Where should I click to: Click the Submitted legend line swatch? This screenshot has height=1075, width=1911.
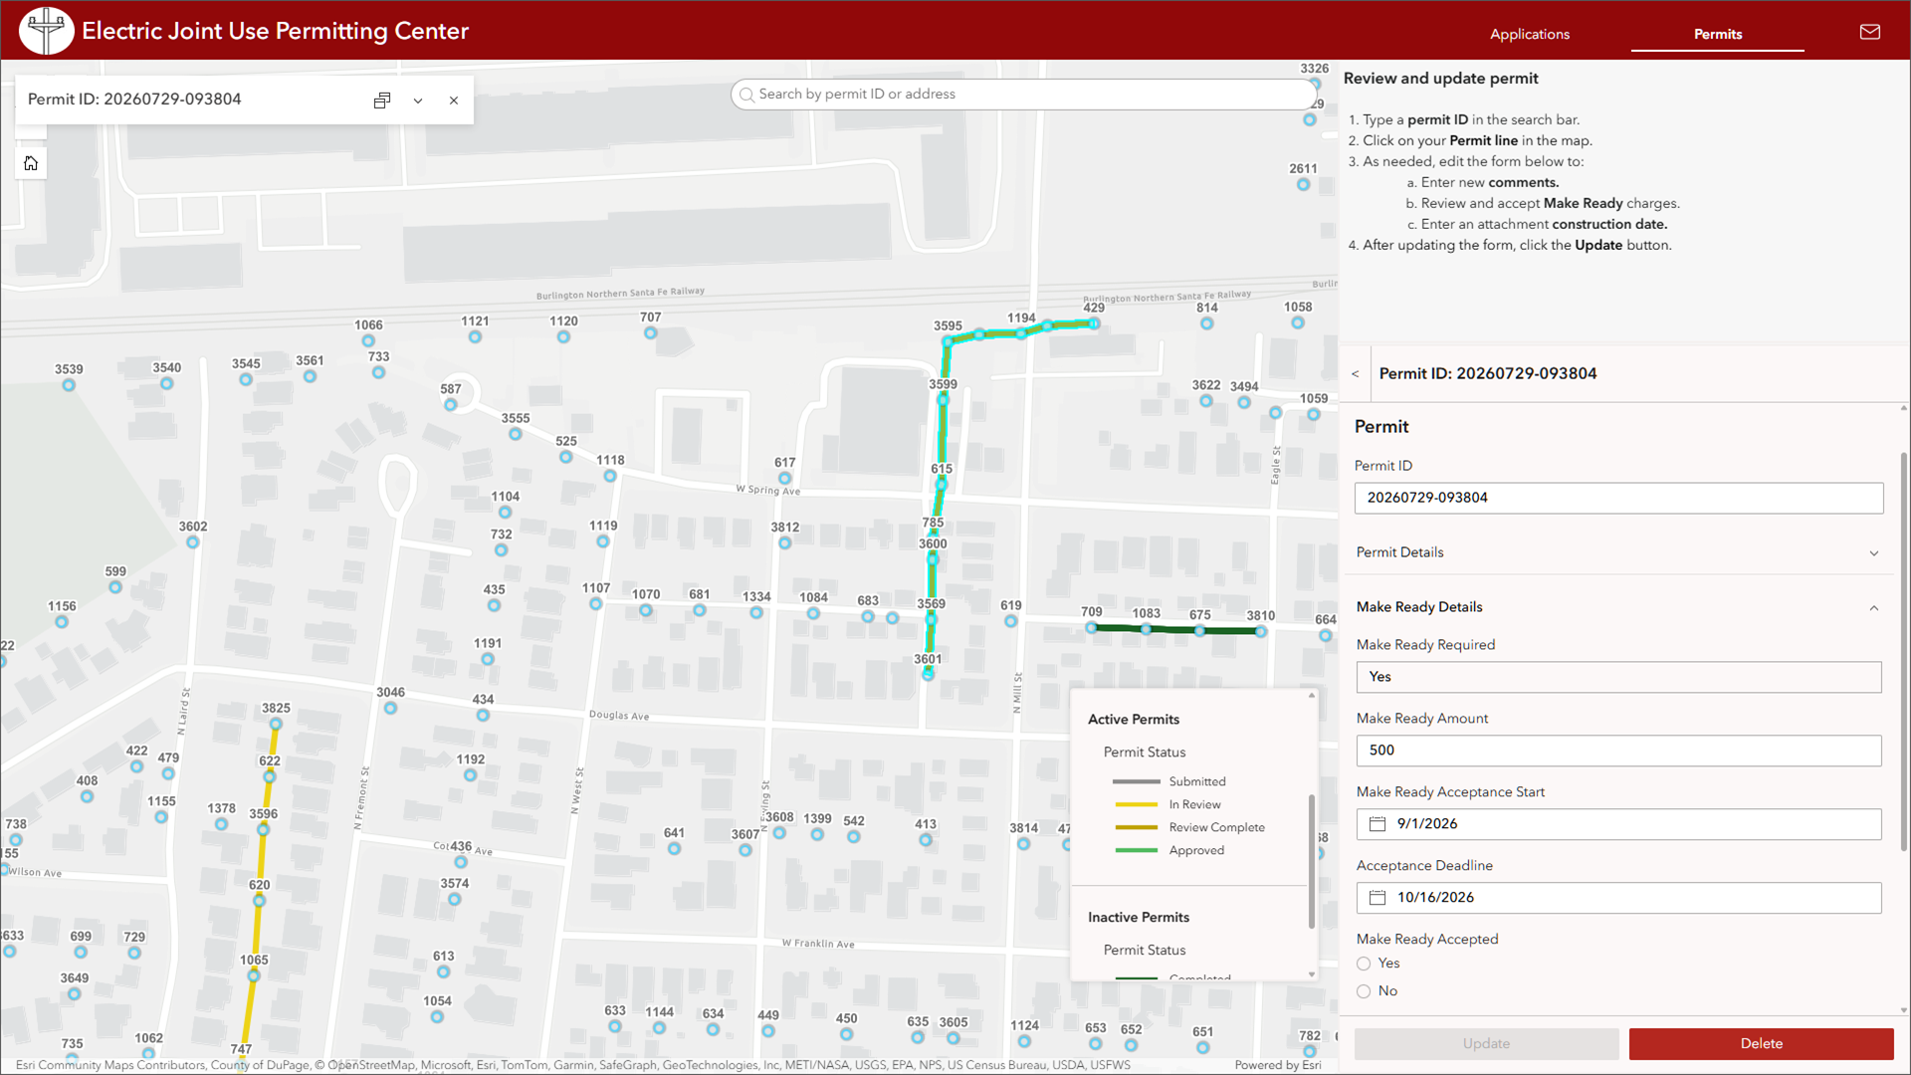(x=1136, y=782)
